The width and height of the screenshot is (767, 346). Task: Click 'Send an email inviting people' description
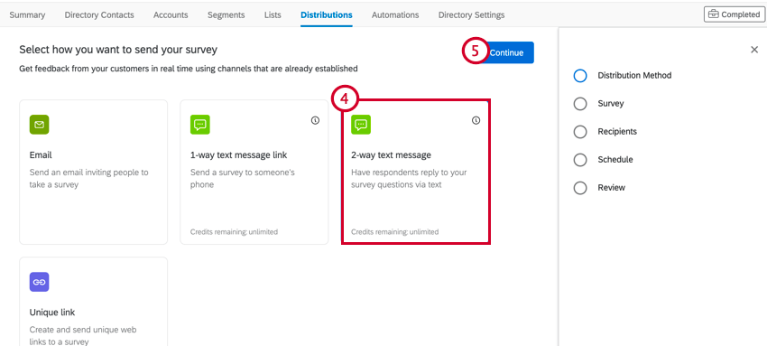tap(89, 179)
